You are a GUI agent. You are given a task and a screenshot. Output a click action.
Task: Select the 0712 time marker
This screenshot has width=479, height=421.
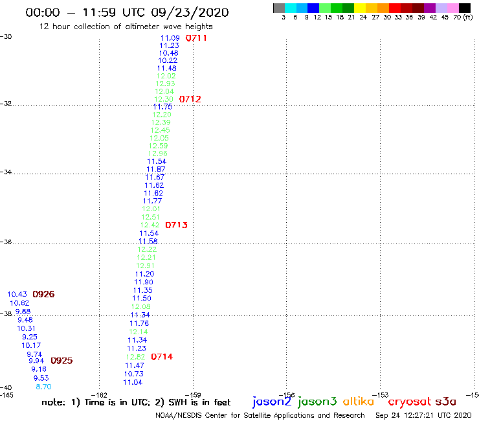pyautogui.click(x=190, y=99)
